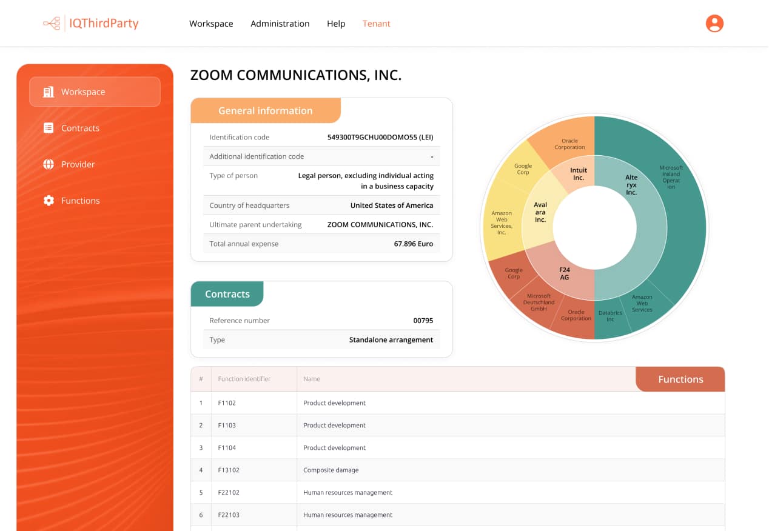Viewport: 769px width, 531px height.
Task: Click the Standalone arrangement value
Action: pyautogui.click(x=391, y=340)
